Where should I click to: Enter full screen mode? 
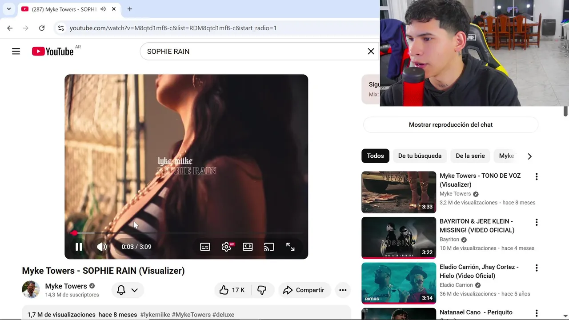(x=290, y=247)
